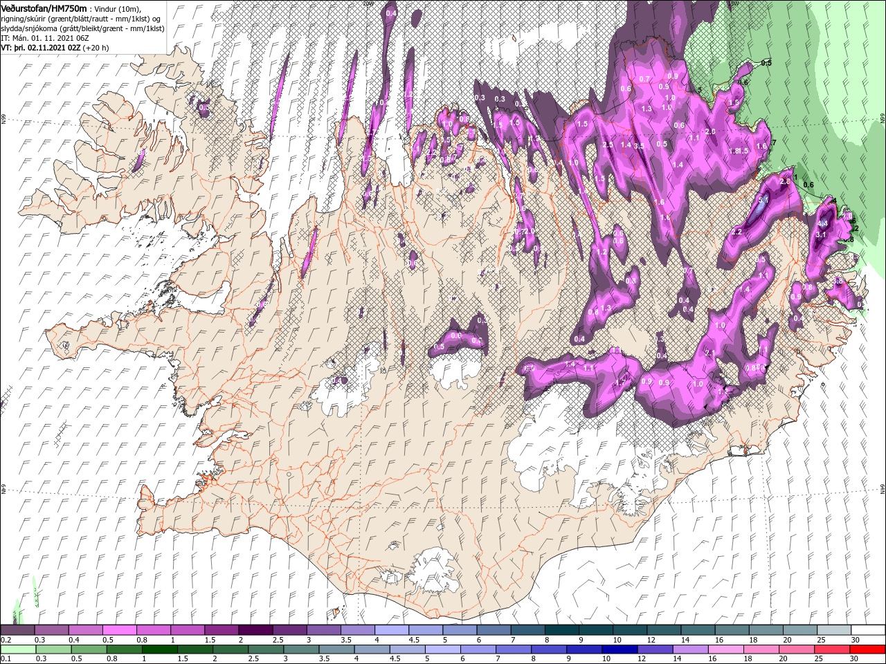Select the dark teal 8 swatch in top legend row
The image size is (886, 664).
click(x=561, y=630)
